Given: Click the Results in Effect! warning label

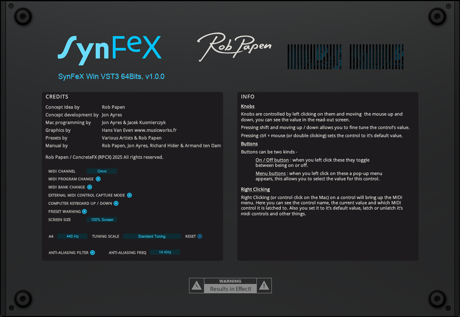Looking at the screenshot, I should 230,289.
